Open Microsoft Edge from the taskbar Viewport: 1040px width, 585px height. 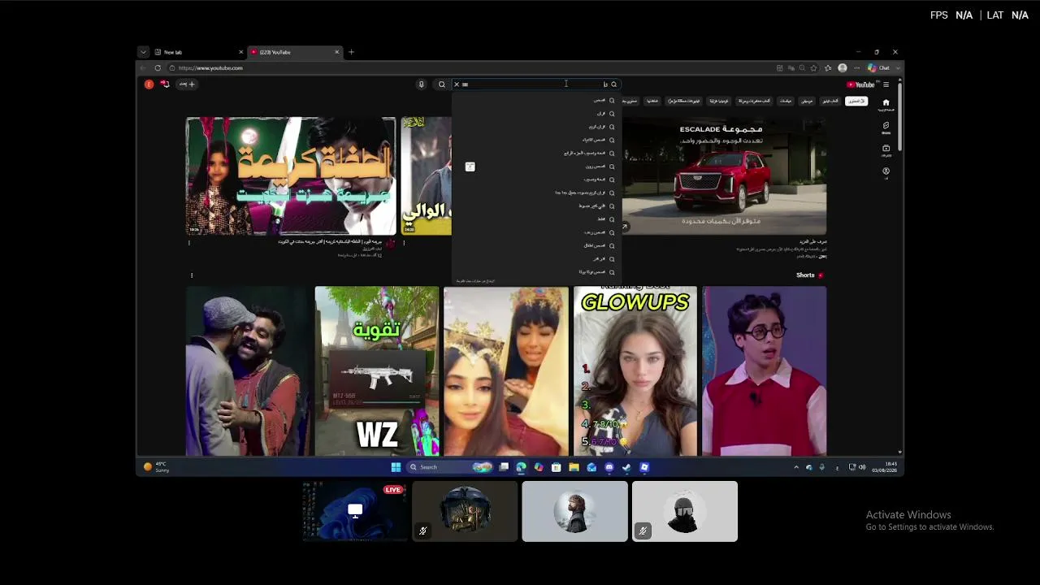coord(521,467)
